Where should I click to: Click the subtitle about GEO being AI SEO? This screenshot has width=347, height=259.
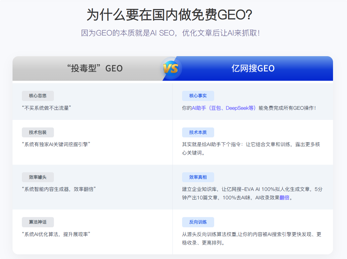170,33
